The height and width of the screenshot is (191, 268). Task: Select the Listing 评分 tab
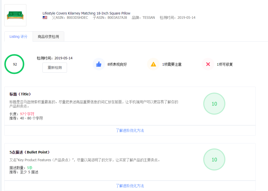click(18, 36)
